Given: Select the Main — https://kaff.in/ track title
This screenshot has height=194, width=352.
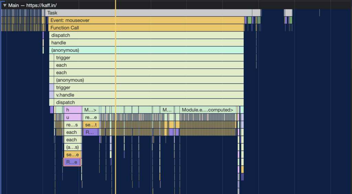Looking at the screenshot, I should tap(32, 5).
